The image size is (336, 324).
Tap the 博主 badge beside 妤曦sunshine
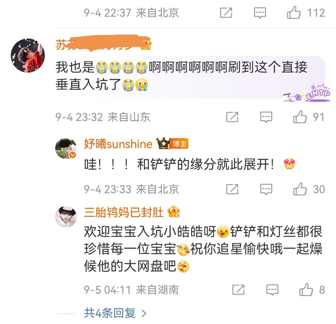(179, 144)
